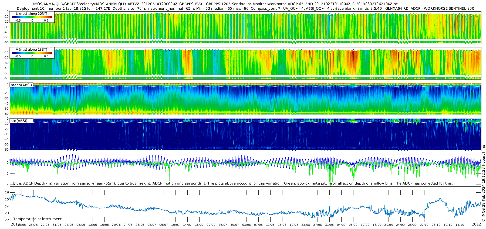Click the '27/05' date tick label
Image resolution: width=486 pixels, height=229 pixels.
pos(45,225)
